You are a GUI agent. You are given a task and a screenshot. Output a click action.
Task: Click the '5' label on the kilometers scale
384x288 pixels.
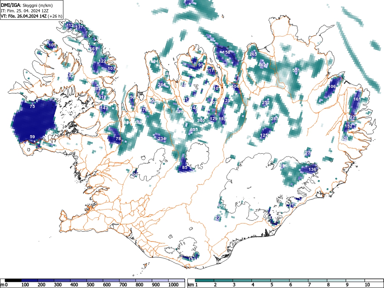point(271,285)
